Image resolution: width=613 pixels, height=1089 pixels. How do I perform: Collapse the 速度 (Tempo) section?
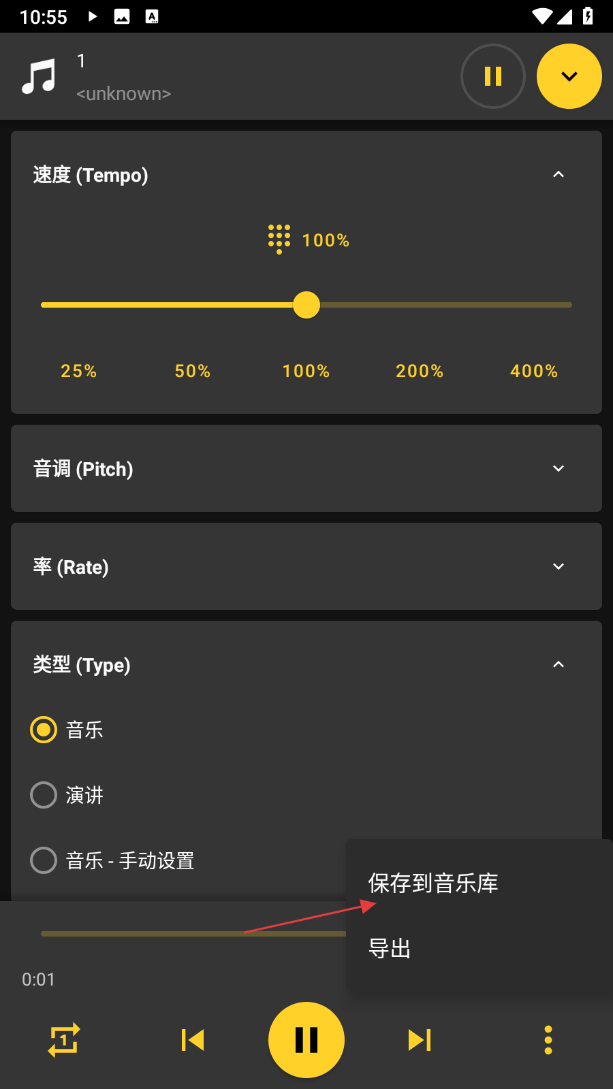pyautogui.click(x=559, y=175)
